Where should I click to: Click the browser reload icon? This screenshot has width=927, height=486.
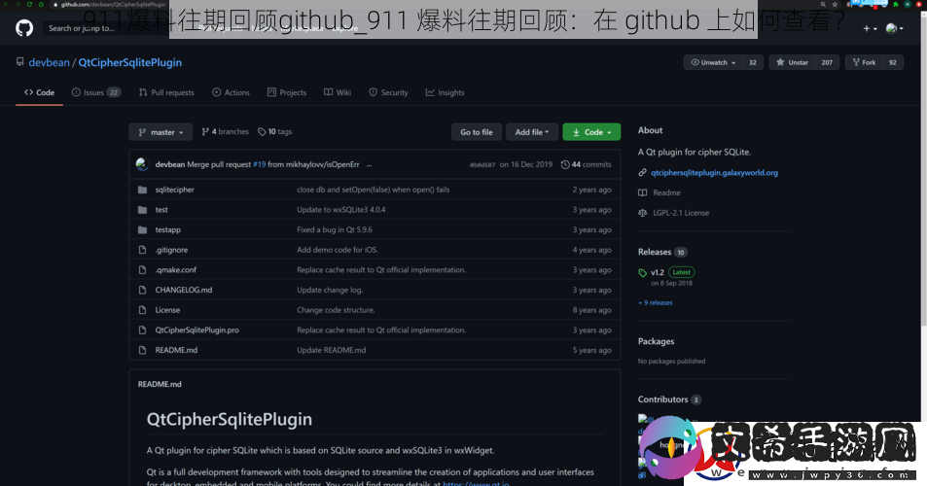tap(29, 4)
